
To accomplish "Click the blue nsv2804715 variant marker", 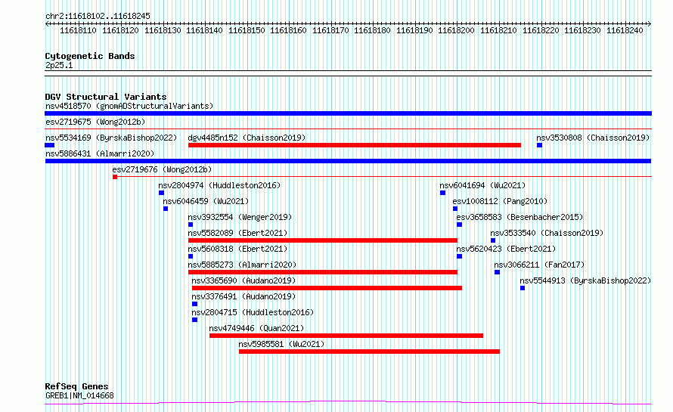I will pos(195,321).
